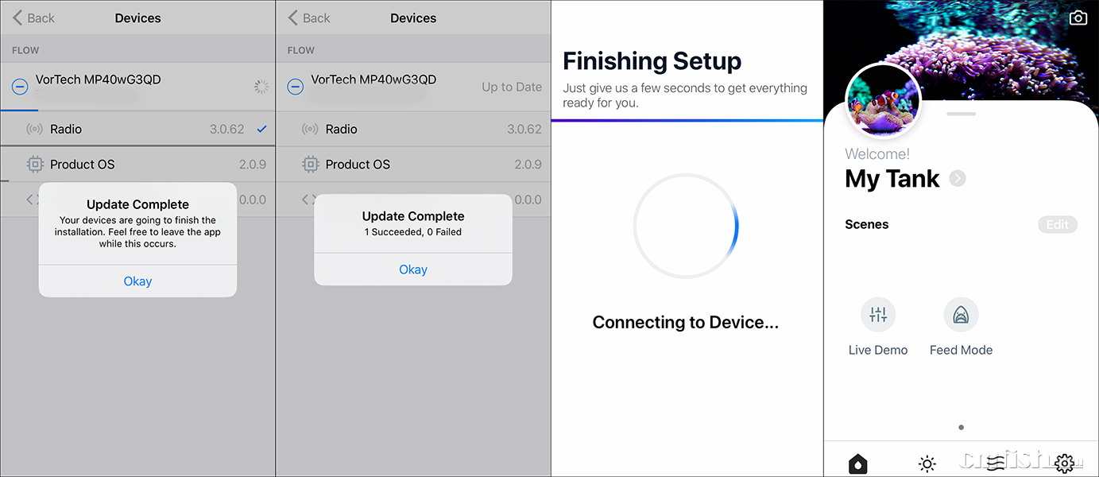The height and width of the screenshot is (477, 1099).
Task: Go Back from left Devices screen
Action: click(x=33, y=17)
